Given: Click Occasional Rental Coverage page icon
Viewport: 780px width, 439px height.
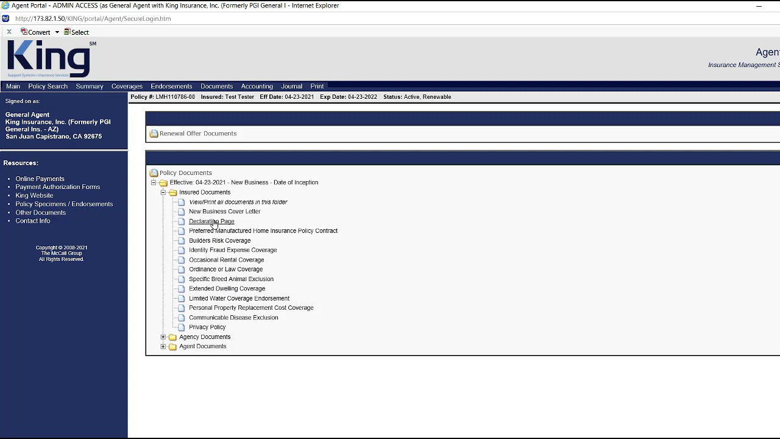Looking at the screenshot, I should tap(182, 260).
